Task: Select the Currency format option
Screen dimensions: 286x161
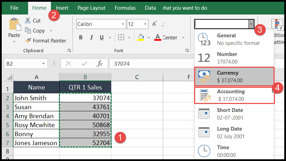Action: click(234, 76)
